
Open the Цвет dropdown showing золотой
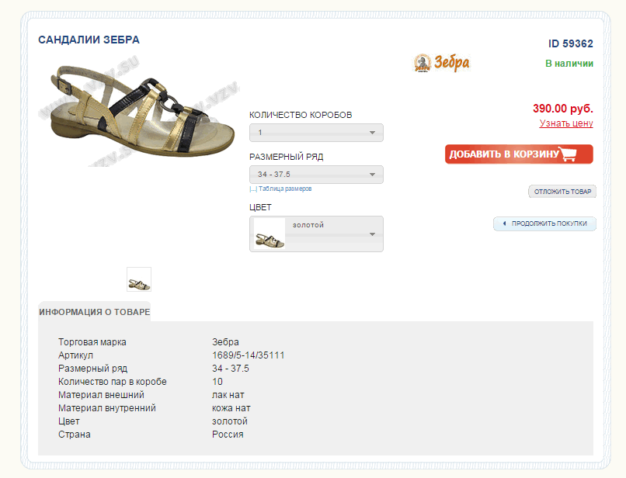(316, 234)
